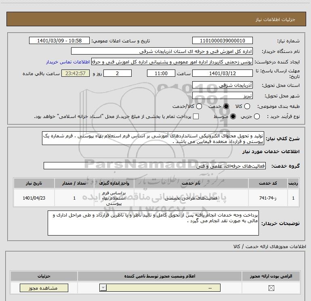Click the جزئیات column header

coord(44,276)
